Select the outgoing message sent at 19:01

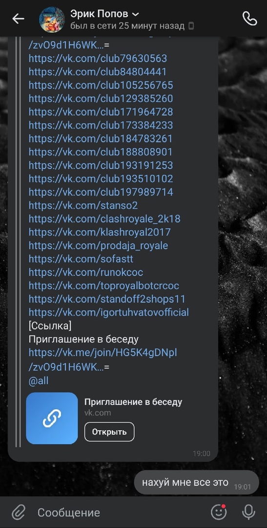(196, 483)
